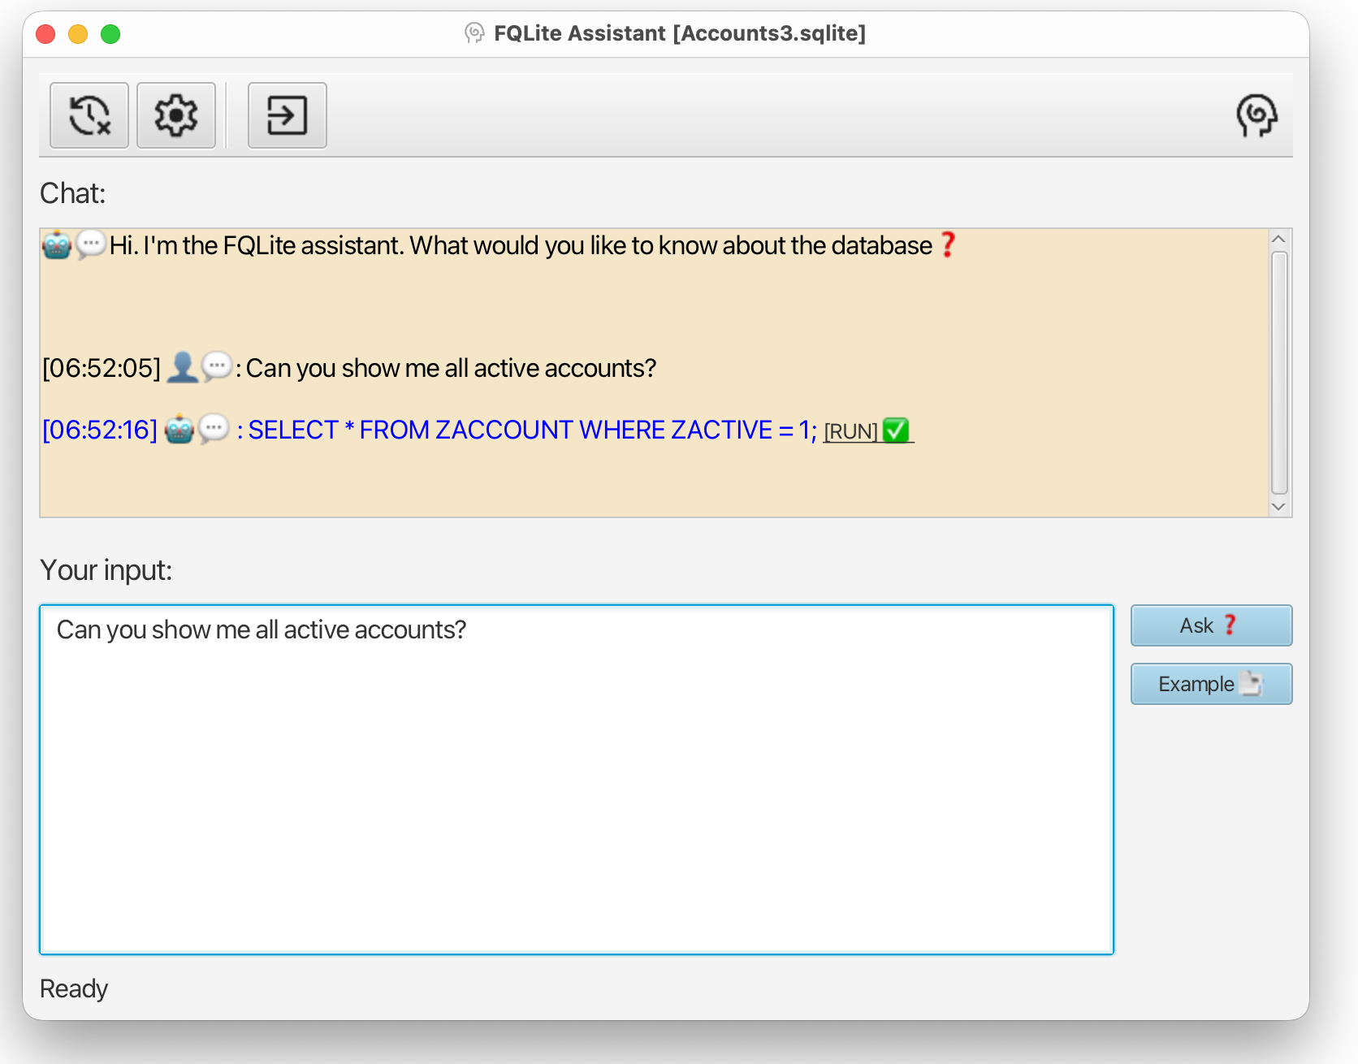Click the document icon on the Example button
The height and width of the screenshot is (1064, 1358).
click(x=1251, y=684)
